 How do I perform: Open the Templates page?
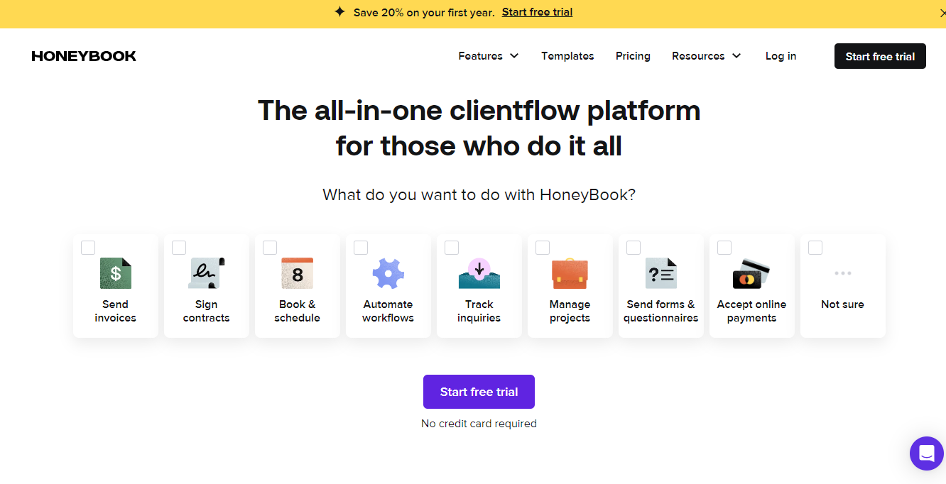click(x=567, y=56)
